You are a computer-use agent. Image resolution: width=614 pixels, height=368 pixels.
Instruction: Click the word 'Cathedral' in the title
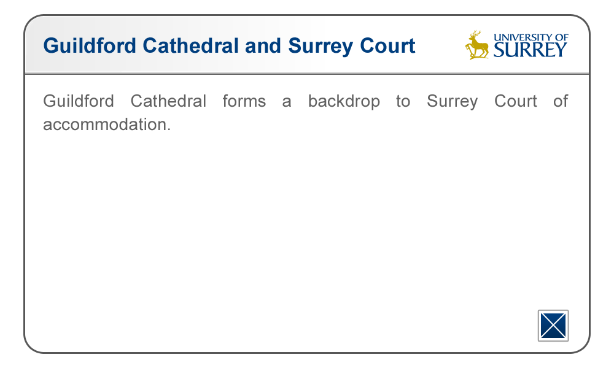tap(191, 45)
